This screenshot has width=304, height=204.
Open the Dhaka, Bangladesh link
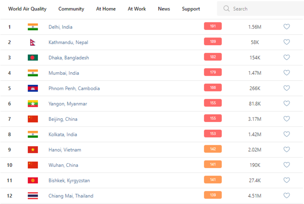pyautogui.click(x=68, y=58)
